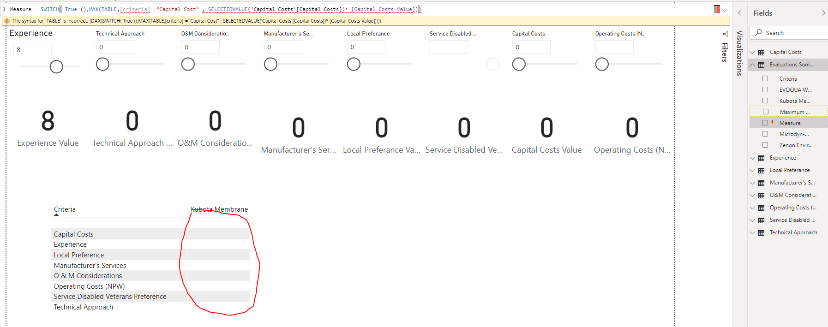This screenshot has height=327, width=828.
Task: Click the Measure DAX formula text
Action: 215,9
